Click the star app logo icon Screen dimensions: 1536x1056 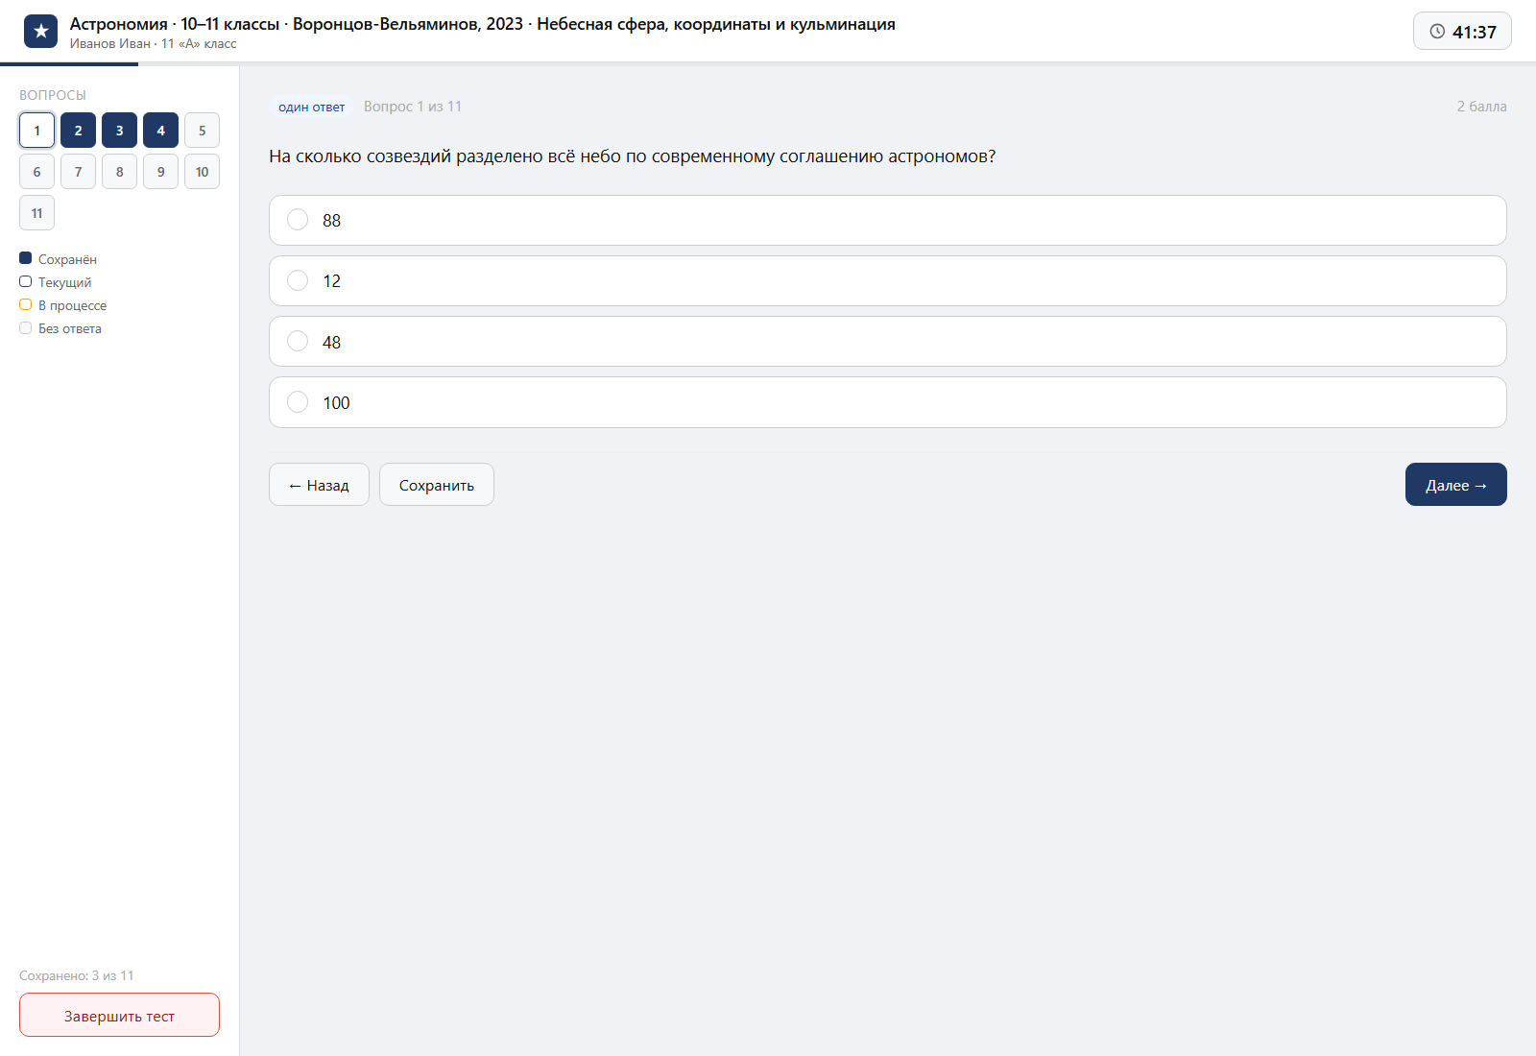pos(40,32)
